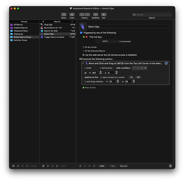
Task: Click the large macro icon
Action: point(83,26)
